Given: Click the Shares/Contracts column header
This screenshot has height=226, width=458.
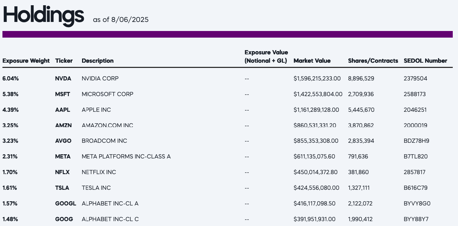Looking at the screenshot, I should pos(373,61).
